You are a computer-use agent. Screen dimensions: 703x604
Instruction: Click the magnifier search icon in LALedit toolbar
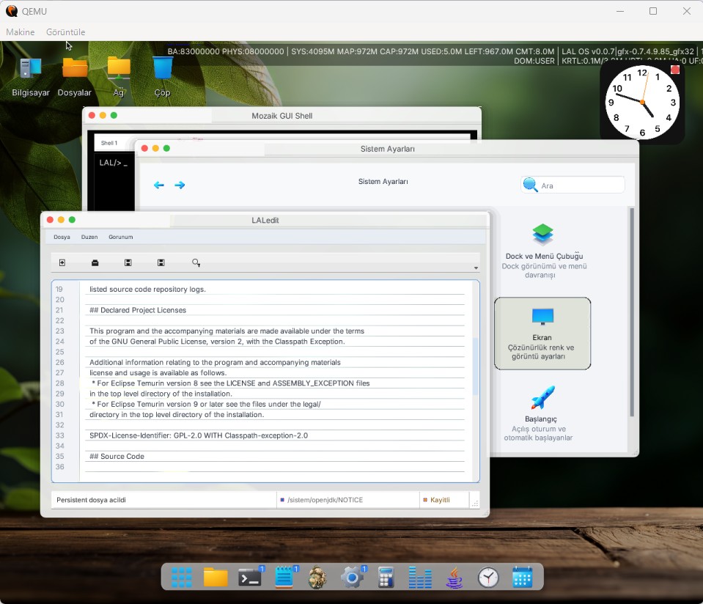point(196,262)
